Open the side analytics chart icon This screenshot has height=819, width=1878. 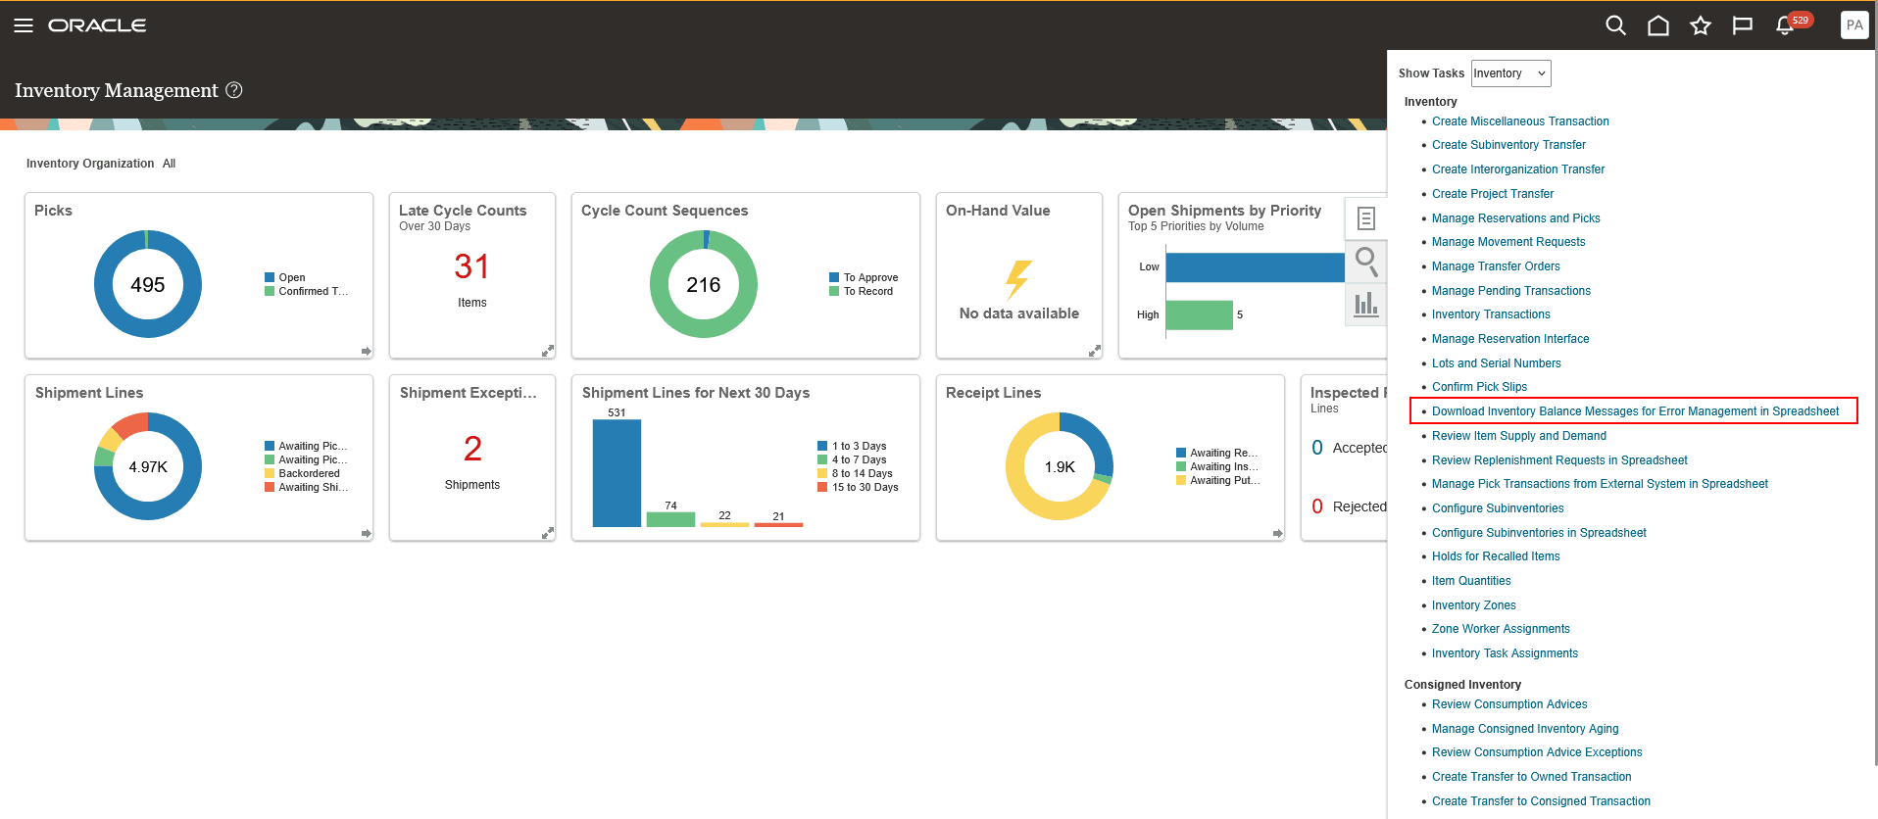pos(1365,305)
